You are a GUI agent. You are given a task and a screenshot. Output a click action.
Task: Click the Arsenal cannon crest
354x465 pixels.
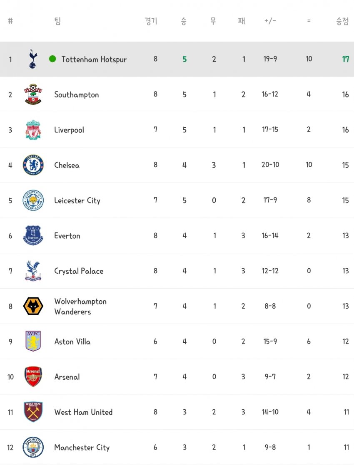(33, 377)
